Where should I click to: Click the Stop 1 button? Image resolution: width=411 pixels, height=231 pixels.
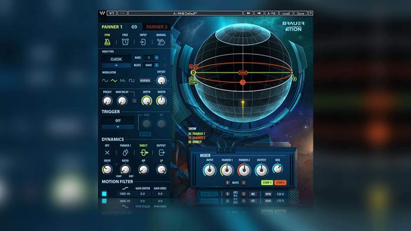[x=267, y=183]
